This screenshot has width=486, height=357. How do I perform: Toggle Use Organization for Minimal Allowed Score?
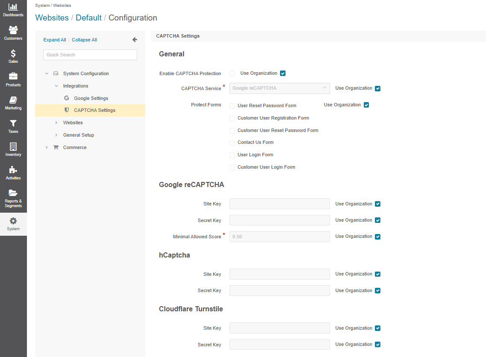377,237
